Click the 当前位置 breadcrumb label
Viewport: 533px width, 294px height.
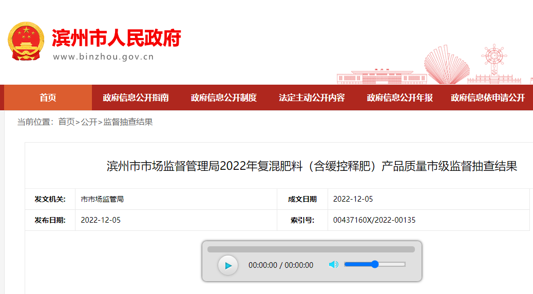coord(35,122)
